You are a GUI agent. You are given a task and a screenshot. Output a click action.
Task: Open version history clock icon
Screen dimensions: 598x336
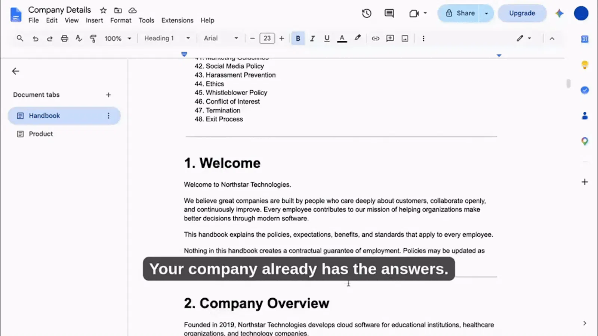click(367, 13)
